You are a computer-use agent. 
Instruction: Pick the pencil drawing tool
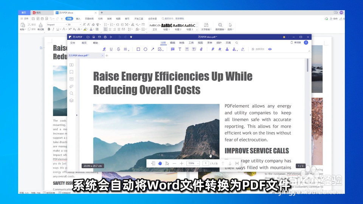(213, 49)
